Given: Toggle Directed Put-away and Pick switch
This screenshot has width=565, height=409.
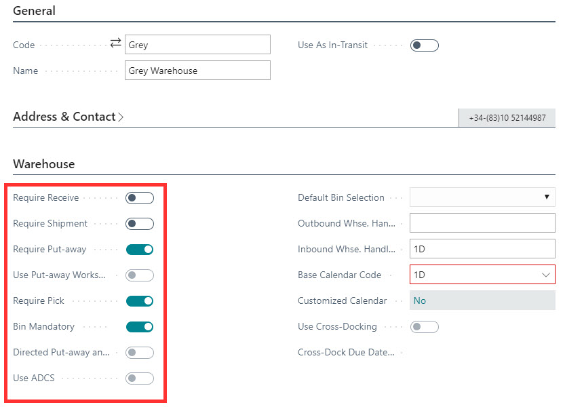Looking at the screenshot, I should (140, 353).
